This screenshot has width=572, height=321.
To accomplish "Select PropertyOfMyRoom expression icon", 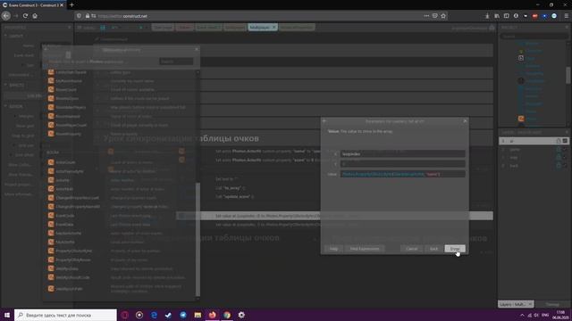I will (51, 259).
